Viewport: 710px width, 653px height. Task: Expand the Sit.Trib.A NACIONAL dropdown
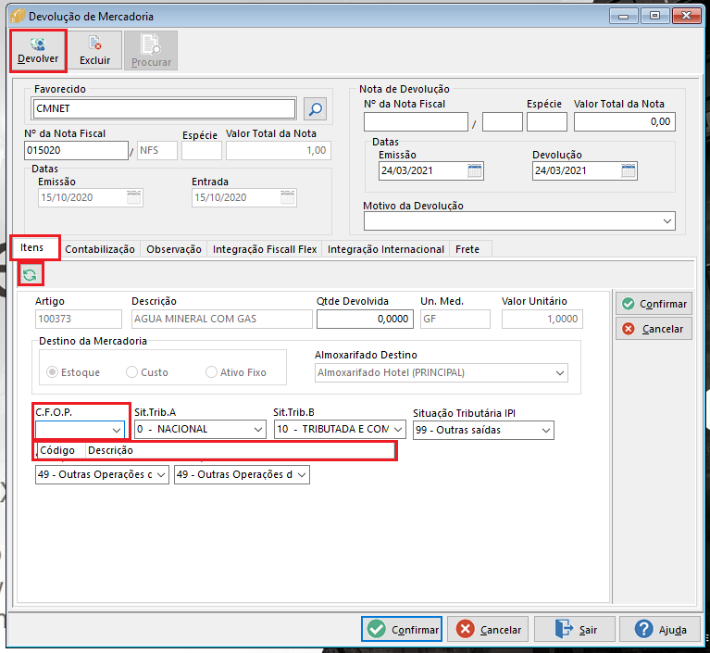[258, 429]
